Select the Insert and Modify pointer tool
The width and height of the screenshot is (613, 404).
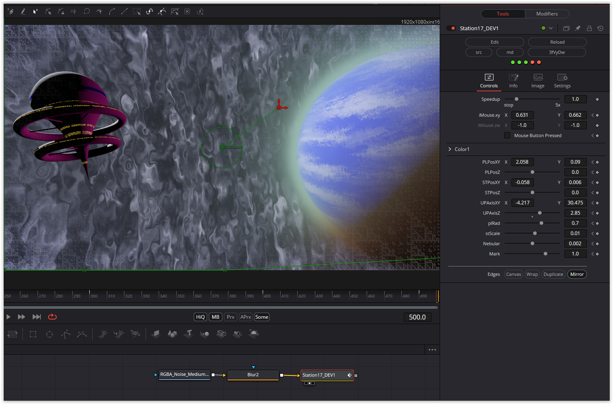[35, 11]
